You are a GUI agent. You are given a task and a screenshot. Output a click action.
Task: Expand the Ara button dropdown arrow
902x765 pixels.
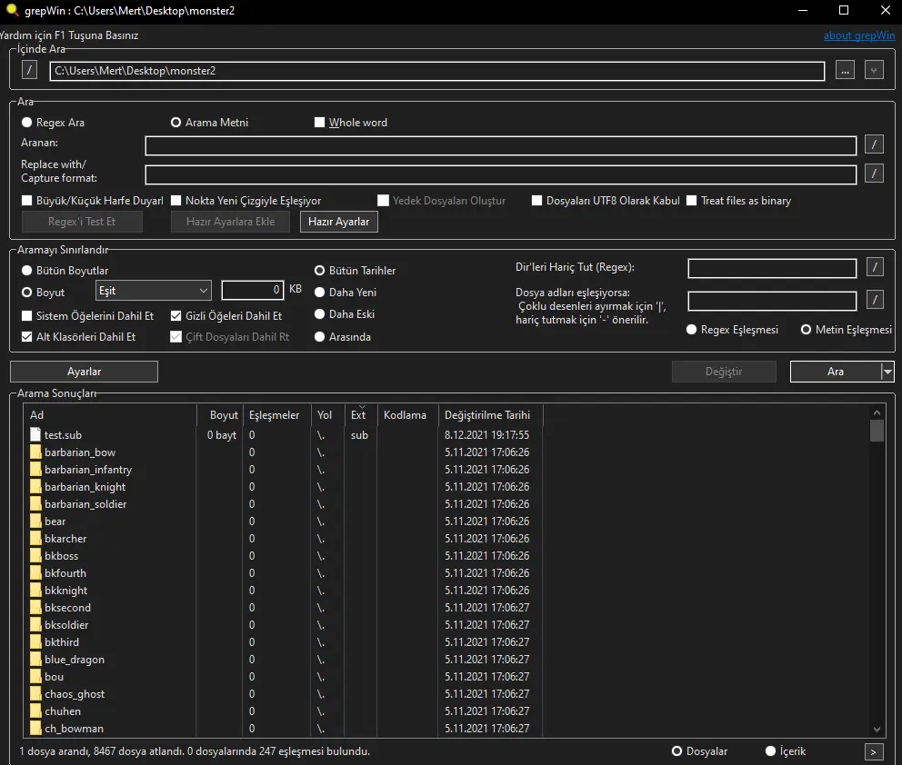click(x=887, y=372)
